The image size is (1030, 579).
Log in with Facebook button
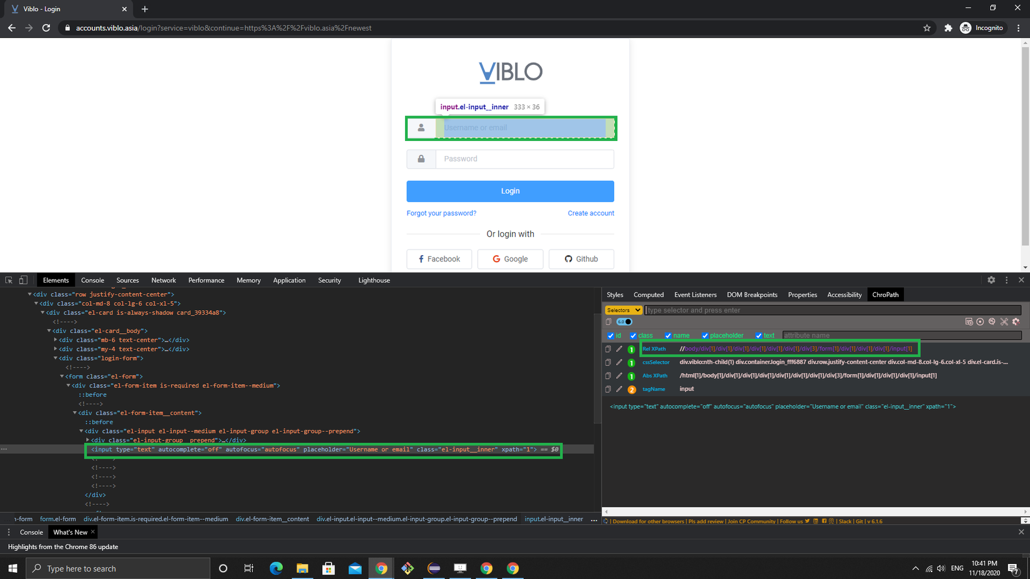click(x=439, y=259)
